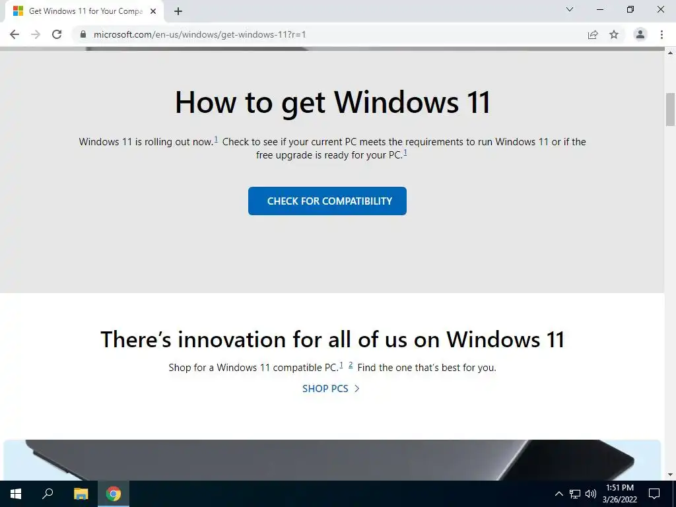Open the SHOP PCS link
This screenshot has width=676, height=507.
[331, 388]
